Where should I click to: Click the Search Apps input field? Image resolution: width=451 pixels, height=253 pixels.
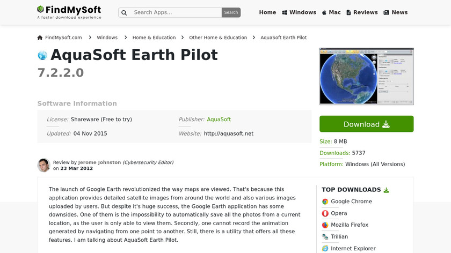click(x=174, y=12)
